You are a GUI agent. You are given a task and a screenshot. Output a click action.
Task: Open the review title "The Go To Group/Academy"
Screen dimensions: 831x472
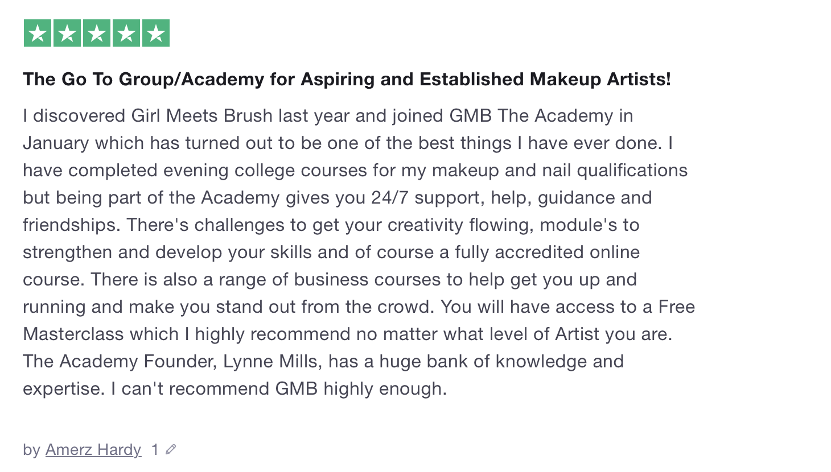[x=347, y=79]
